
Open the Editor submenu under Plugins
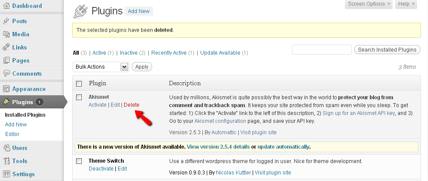(x=12, y=134)
